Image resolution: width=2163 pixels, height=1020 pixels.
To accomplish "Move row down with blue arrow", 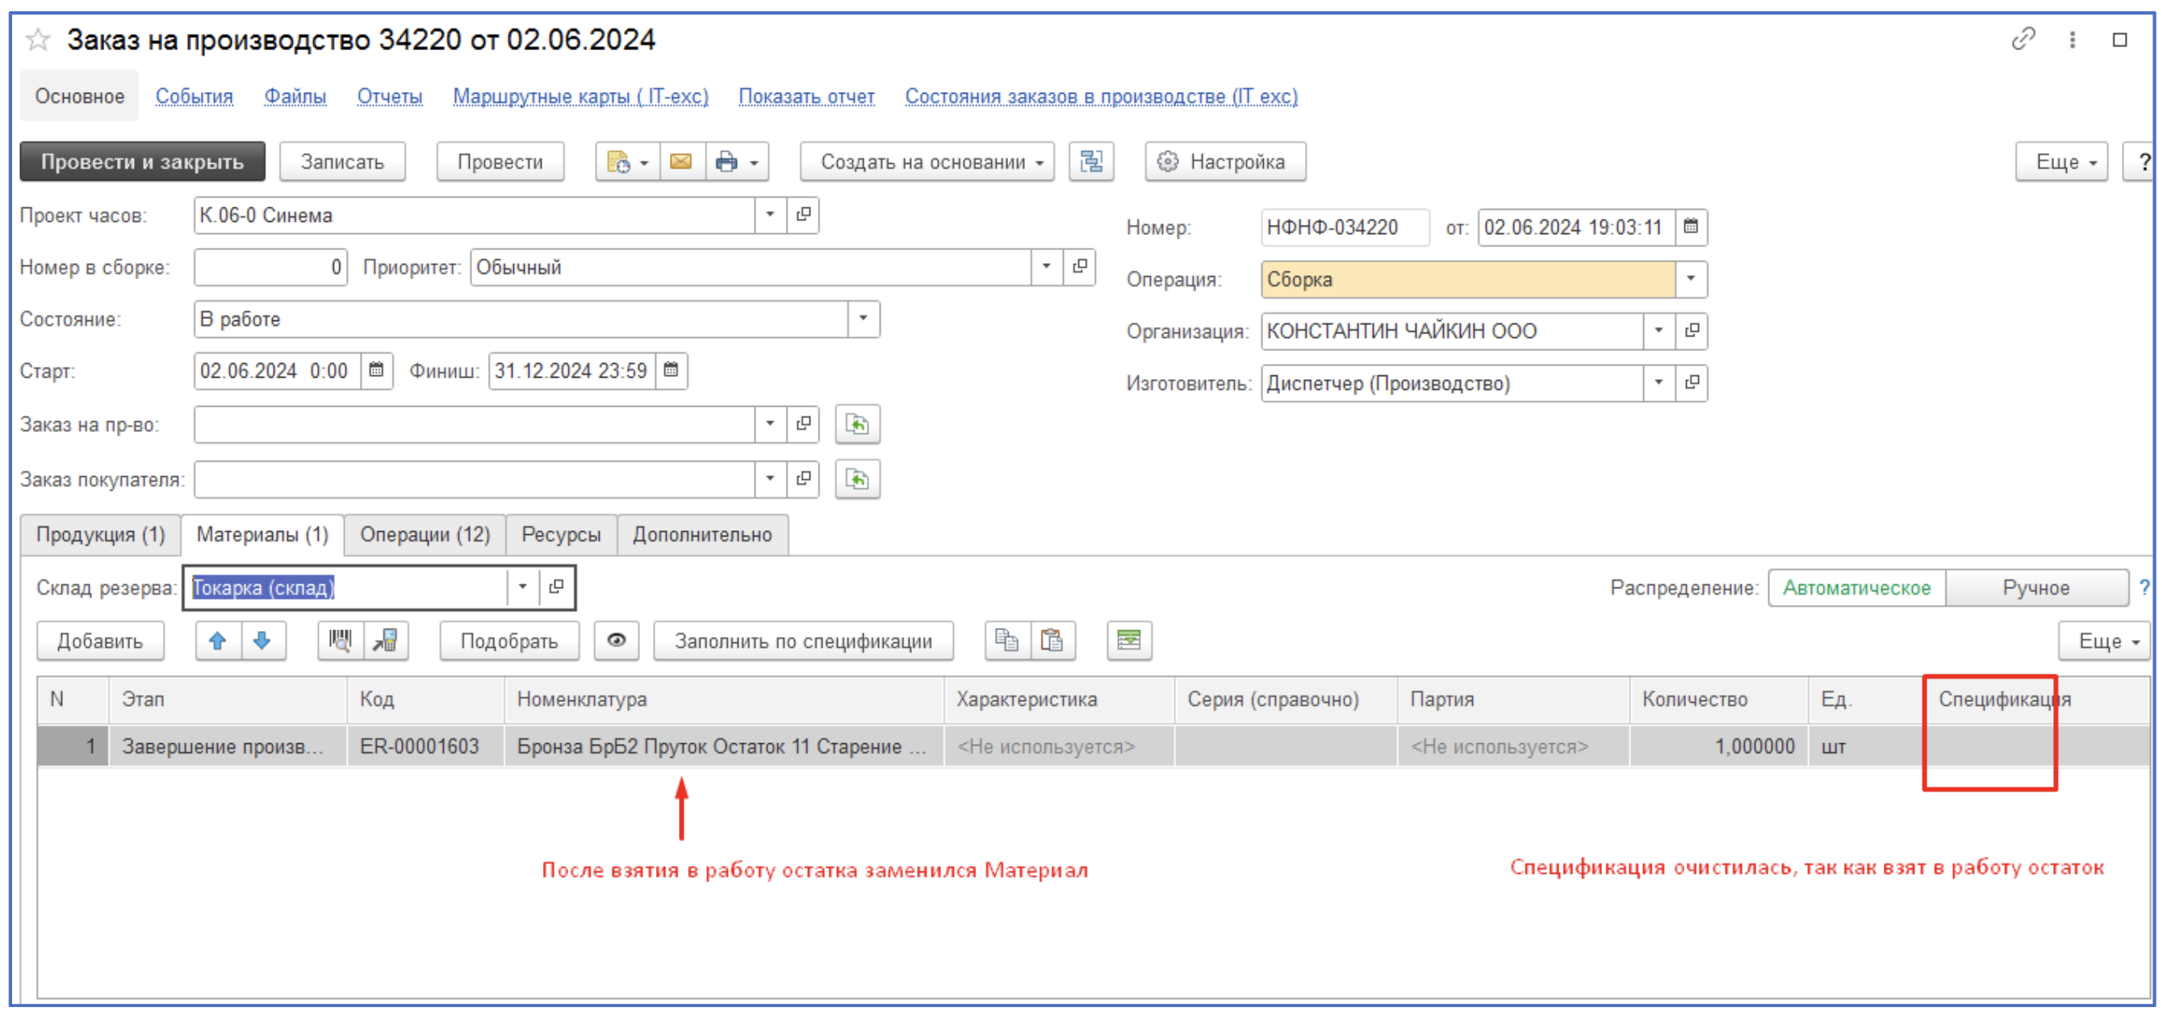I will pos(263,641).
